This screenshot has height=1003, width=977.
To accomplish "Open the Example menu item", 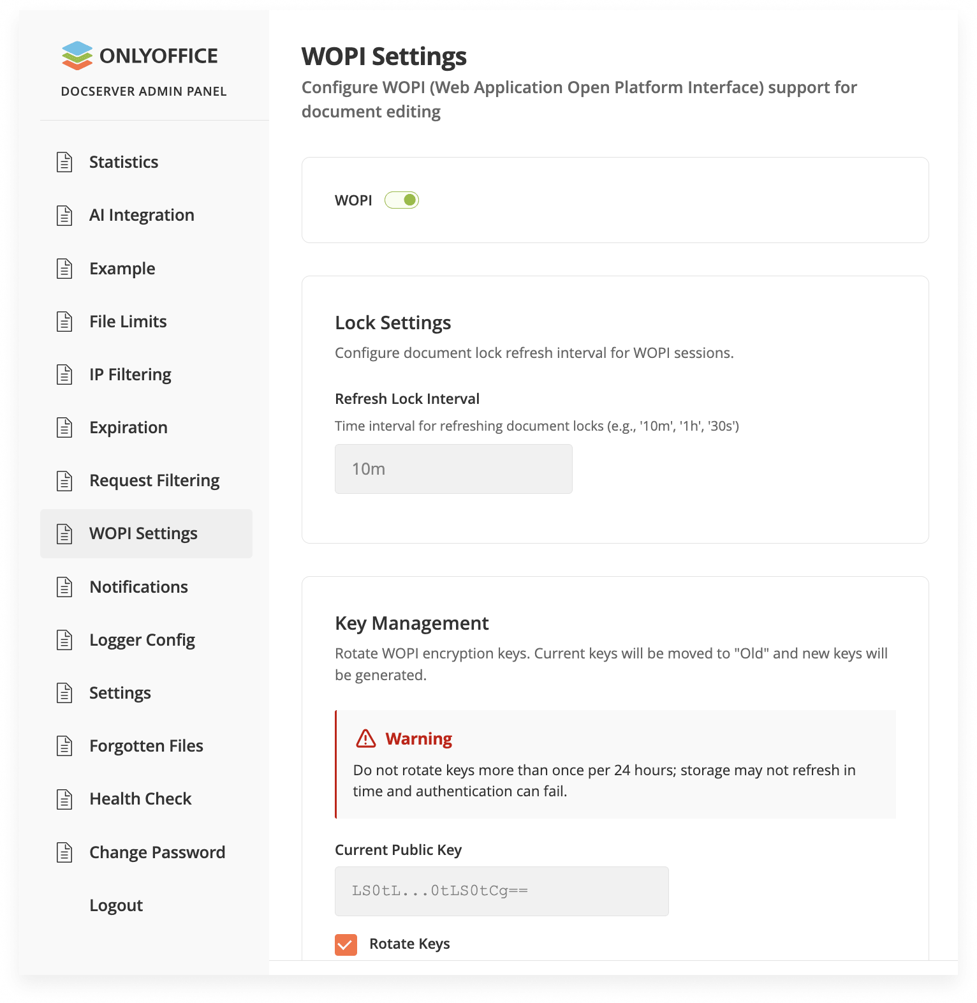I will pyautogui.click(x=122, y=269).
